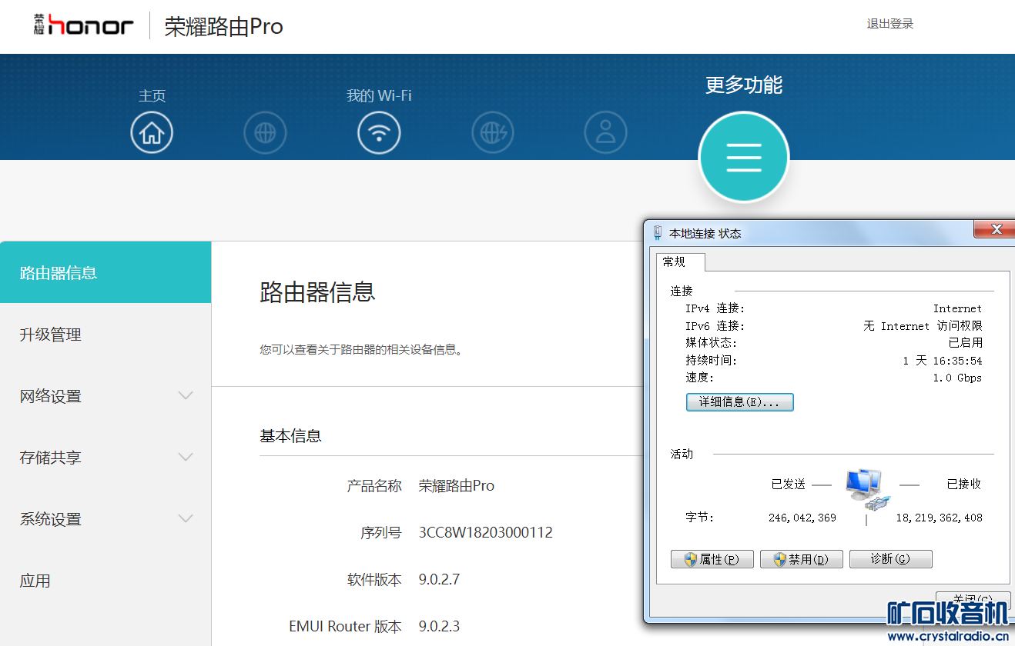Click 属性(P) button
This screenshot has height=646, width=1015.
712,559
